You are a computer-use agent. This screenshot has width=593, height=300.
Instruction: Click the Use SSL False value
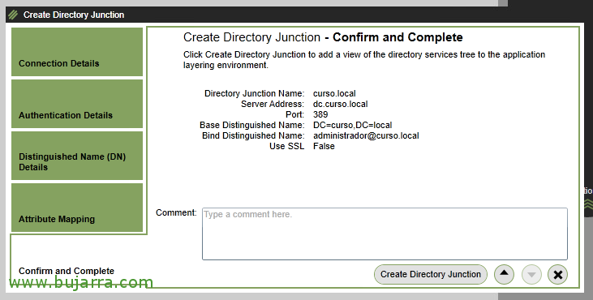[x=324, y=146]
